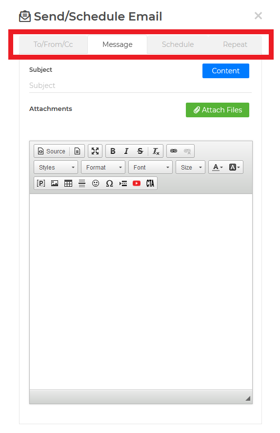
Task: Open the Format dropdown
Action: 103,167
